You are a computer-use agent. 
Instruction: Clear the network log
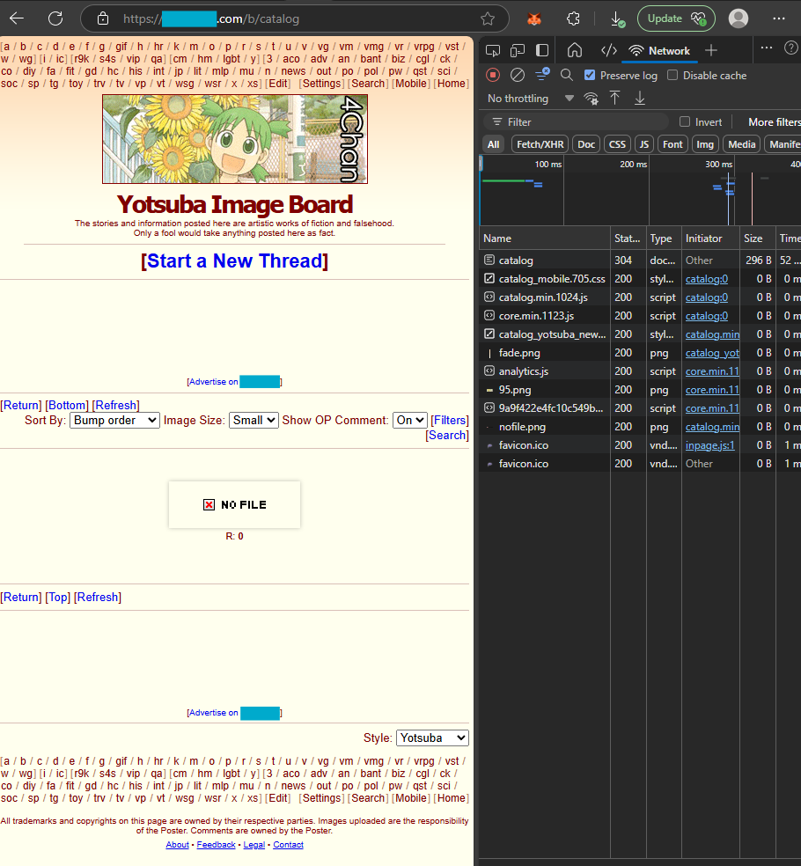[x=518, y=76]
